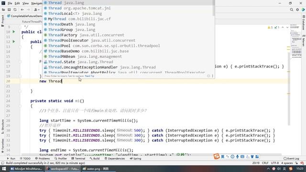The width and height of the screenshot is (306, 172).
Task: Open the Event Log
Action: coord(291,159)
